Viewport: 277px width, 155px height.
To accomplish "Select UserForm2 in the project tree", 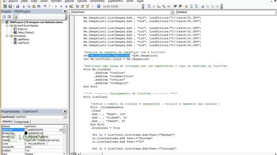I will 23,43.
